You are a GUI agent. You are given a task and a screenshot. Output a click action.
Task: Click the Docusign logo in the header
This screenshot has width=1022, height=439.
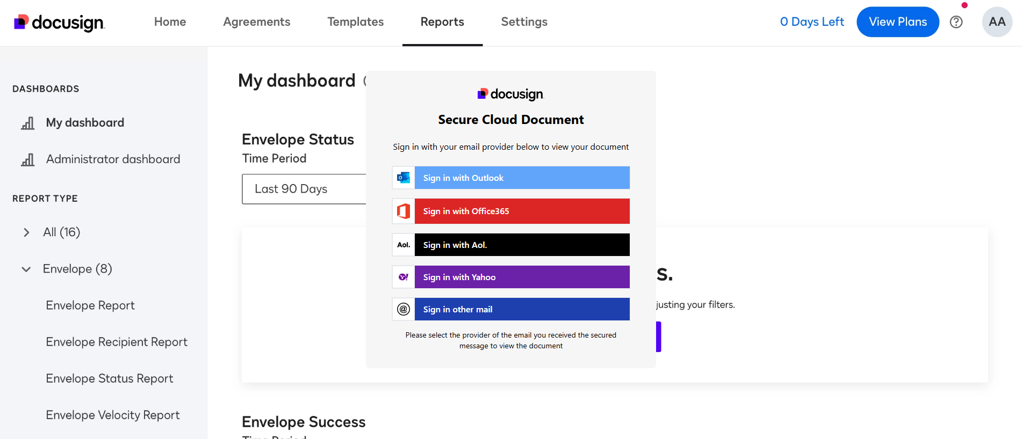click(59, 22)
